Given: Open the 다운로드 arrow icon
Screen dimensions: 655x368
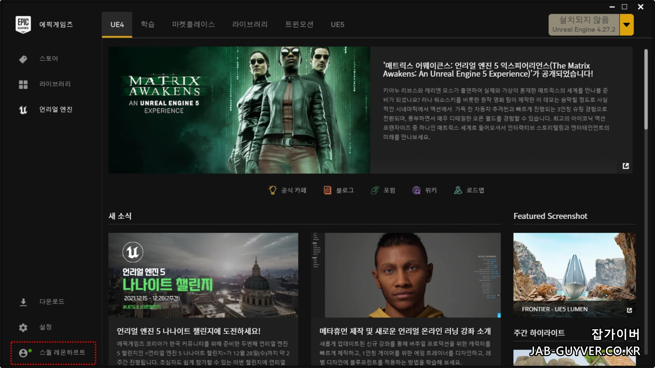Looking at the screenshot, I should 23,302.
